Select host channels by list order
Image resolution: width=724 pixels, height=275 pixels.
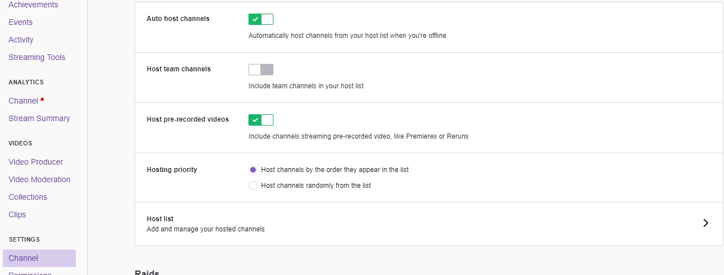coord(253,170)
